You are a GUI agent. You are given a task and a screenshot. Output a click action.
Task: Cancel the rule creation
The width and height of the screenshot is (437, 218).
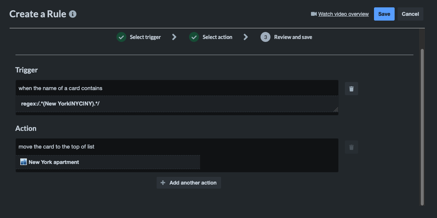point(410,14)
